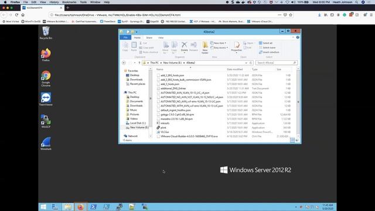This screenshot has height=211, width=375.
Task: Open the PowerShell taskbar icon
Action: (93, 207)
